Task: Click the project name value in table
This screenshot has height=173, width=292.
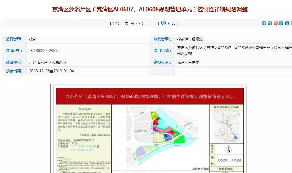Action: click(234, 51)
